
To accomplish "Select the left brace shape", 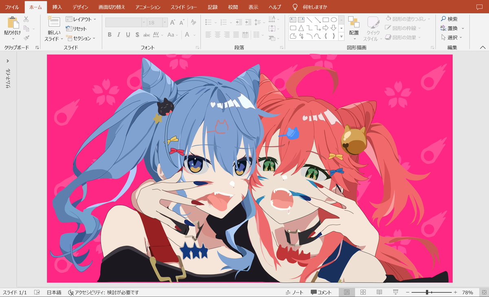I will click(x=326, y=36).
